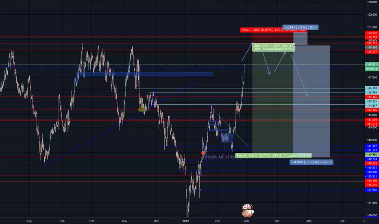
Task: Click the 02:08:34 countdown timer label
Action: [x=372, y=69]
